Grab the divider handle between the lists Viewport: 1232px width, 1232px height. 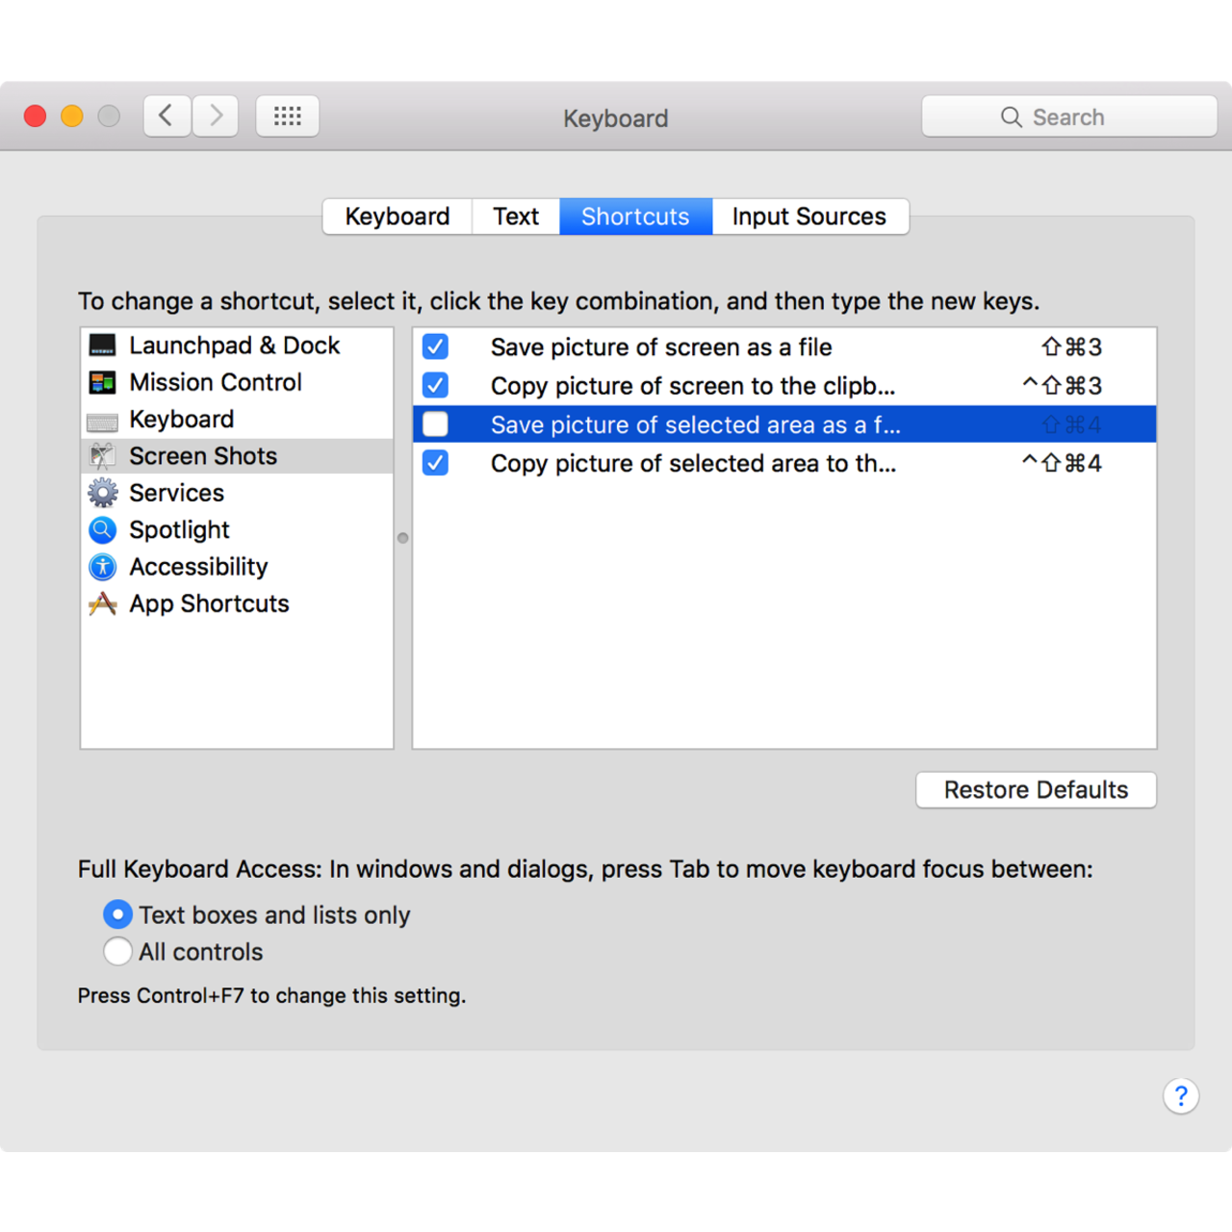pos(403,538)
